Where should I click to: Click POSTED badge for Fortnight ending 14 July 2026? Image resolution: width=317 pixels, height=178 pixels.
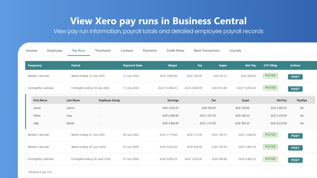coord(270,88)
